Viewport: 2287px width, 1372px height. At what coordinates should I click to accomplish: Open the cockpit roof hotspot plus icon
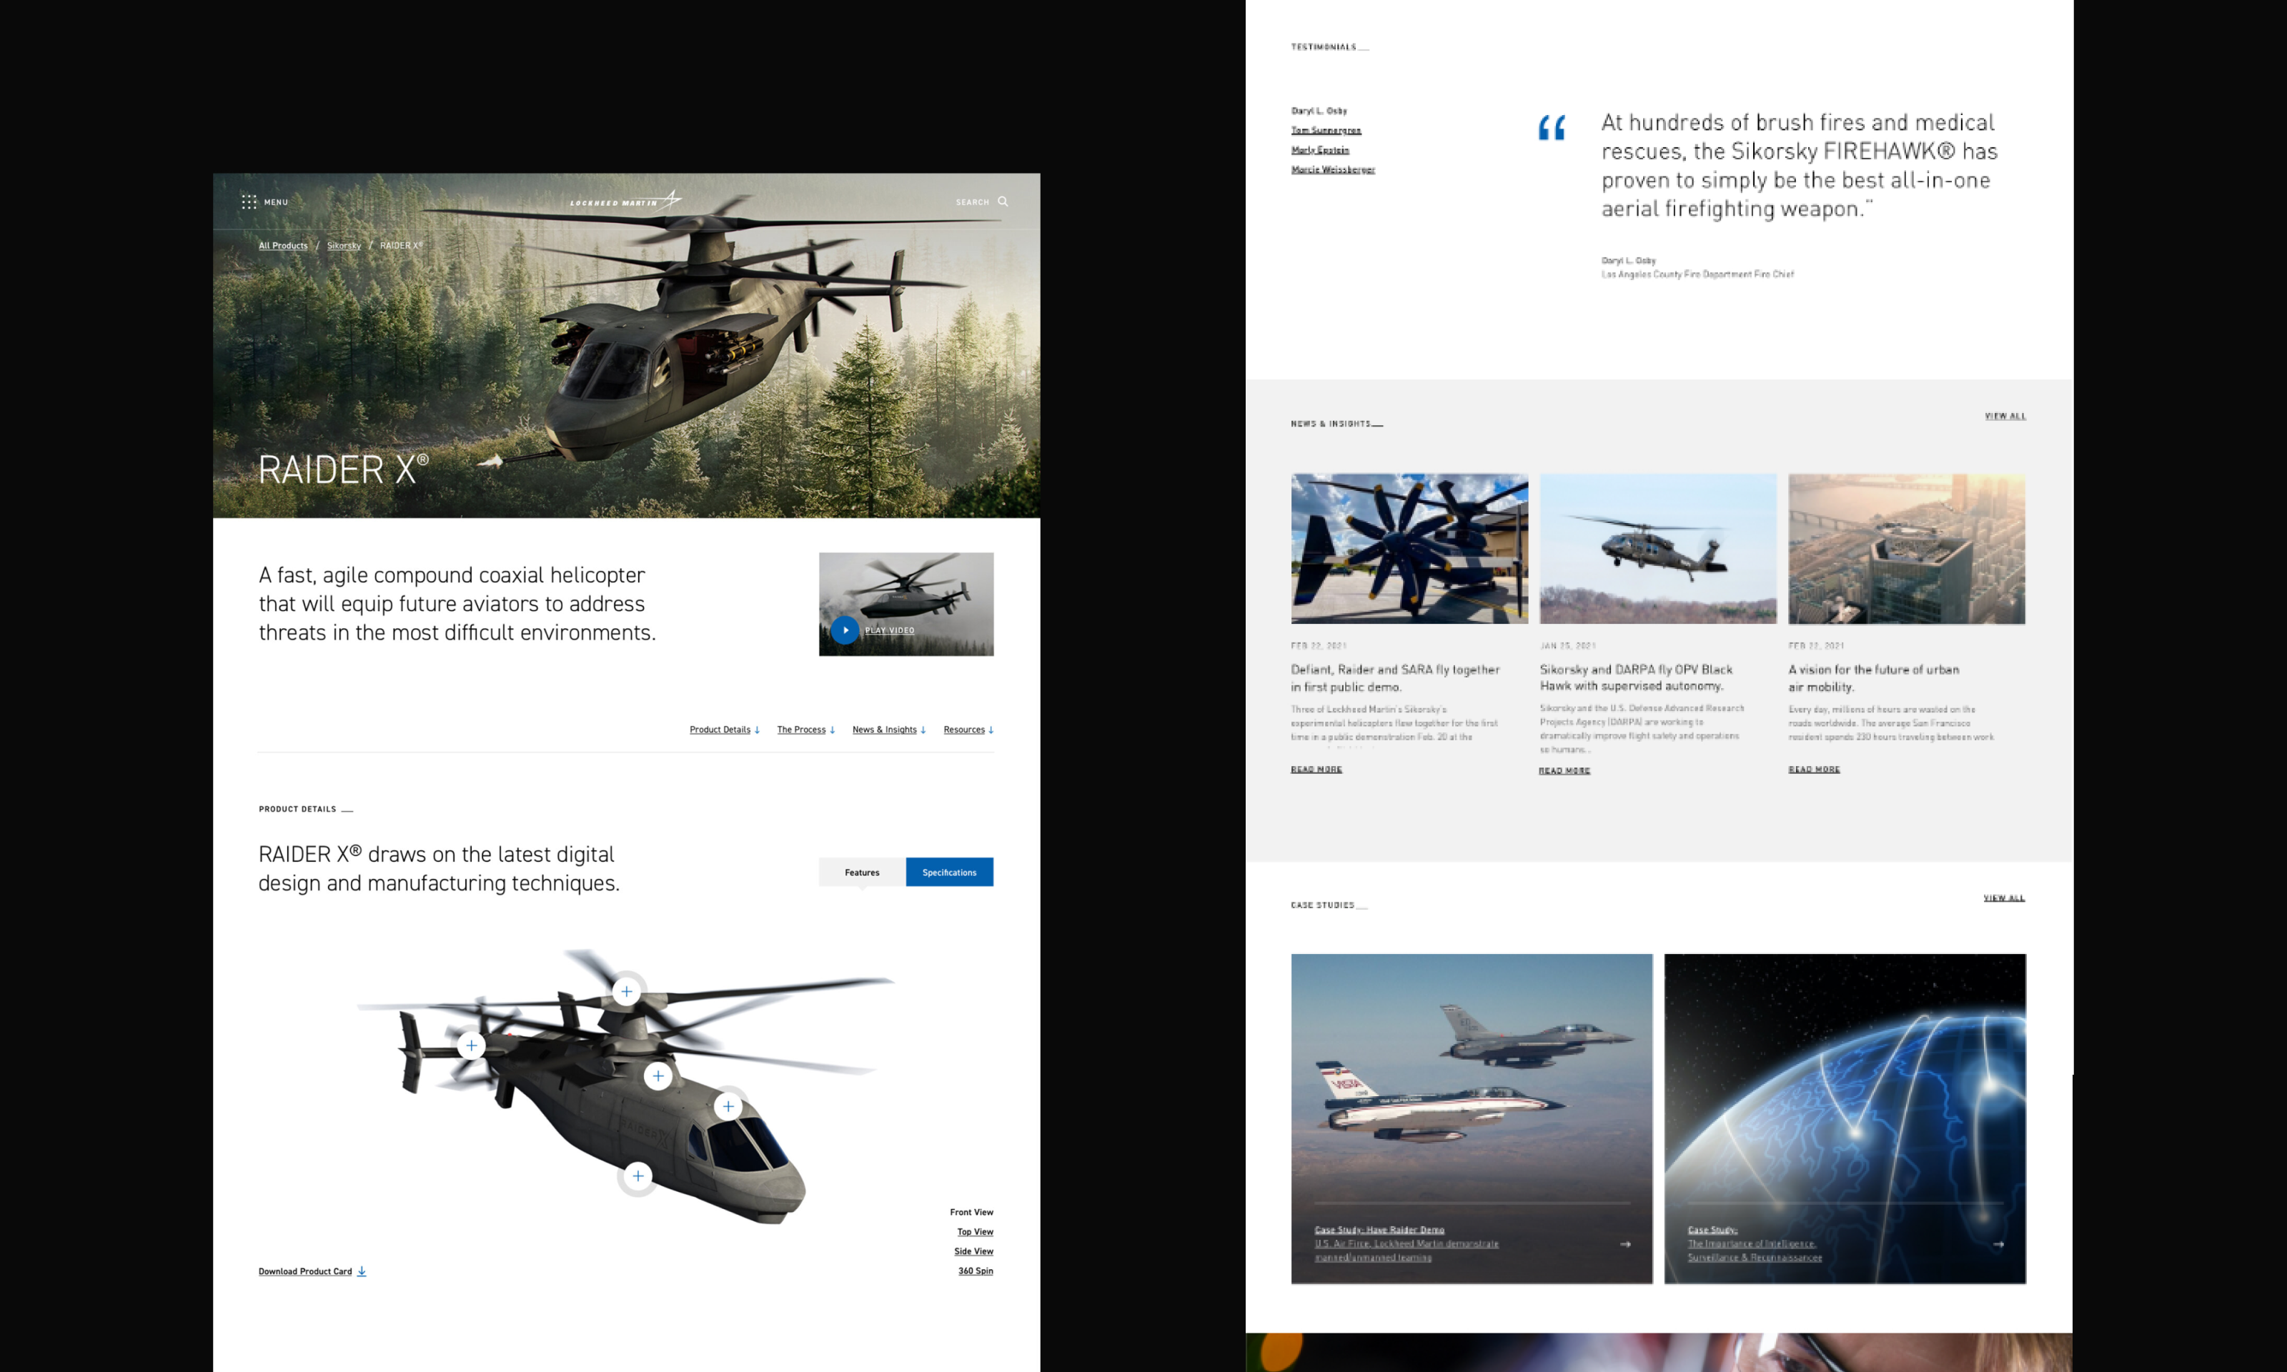(x=728, y=1105)
